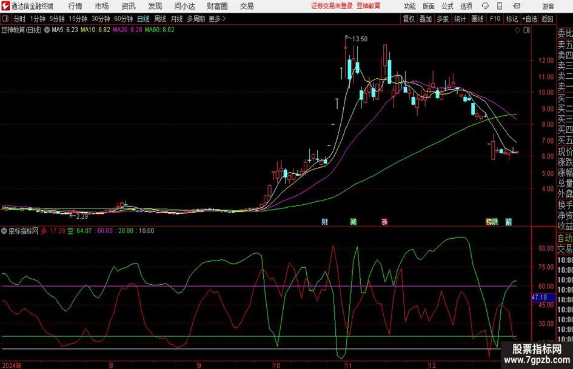Click the 证券交易未登录 login link
573x369 pixels.
coord(332,6)
